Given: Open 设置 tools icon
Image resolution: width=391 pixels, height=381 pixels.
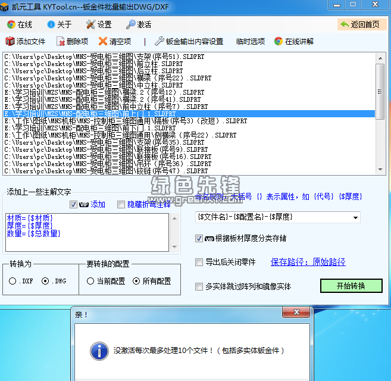Looking at the screenshot, I should pyautogui.click(x=90, y=24).
